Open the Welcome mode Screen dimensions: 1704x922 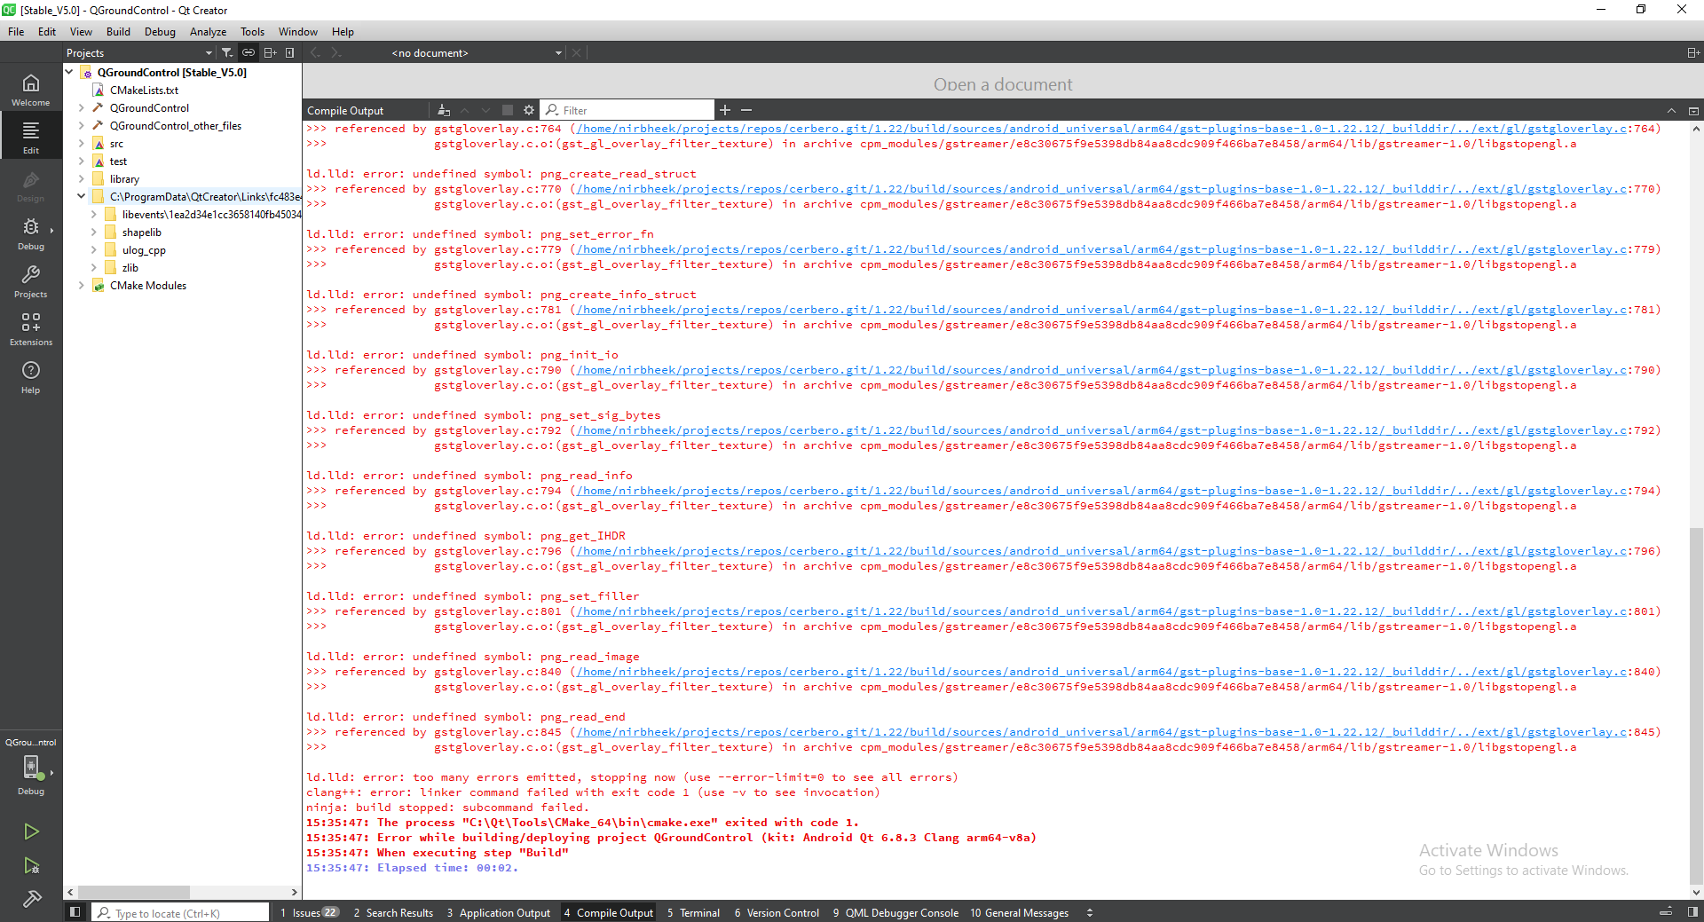pyautogui.click(x=31, y=90)
